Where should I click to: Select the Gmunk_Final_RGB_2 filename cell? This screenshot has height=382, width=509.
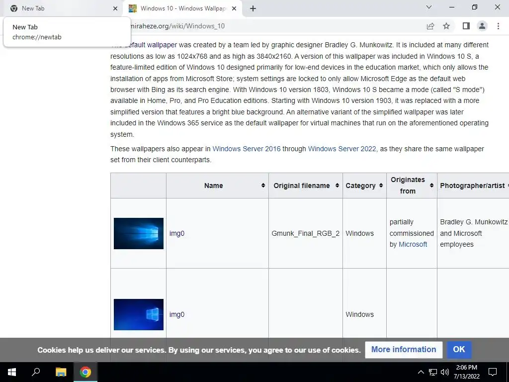coord(306,233)
